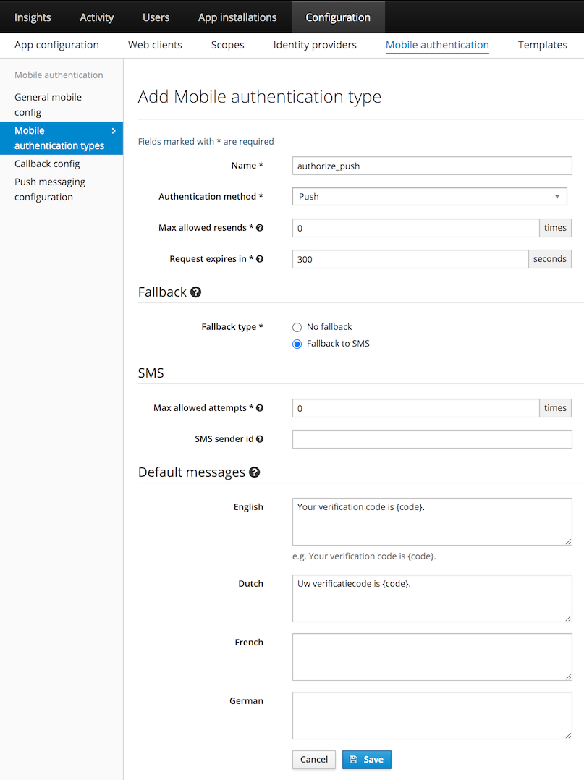Click the 'times' label beside Max allowed resends
Image resolution: width=584 pixels, height=780 pixels.
point(555,228)
